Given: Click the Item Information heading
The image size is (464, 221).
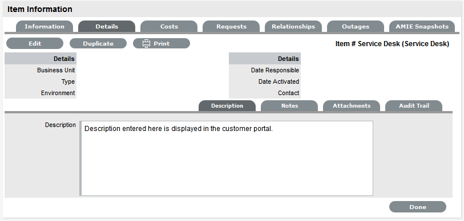Looking at the screenshot, I should 39,9.
